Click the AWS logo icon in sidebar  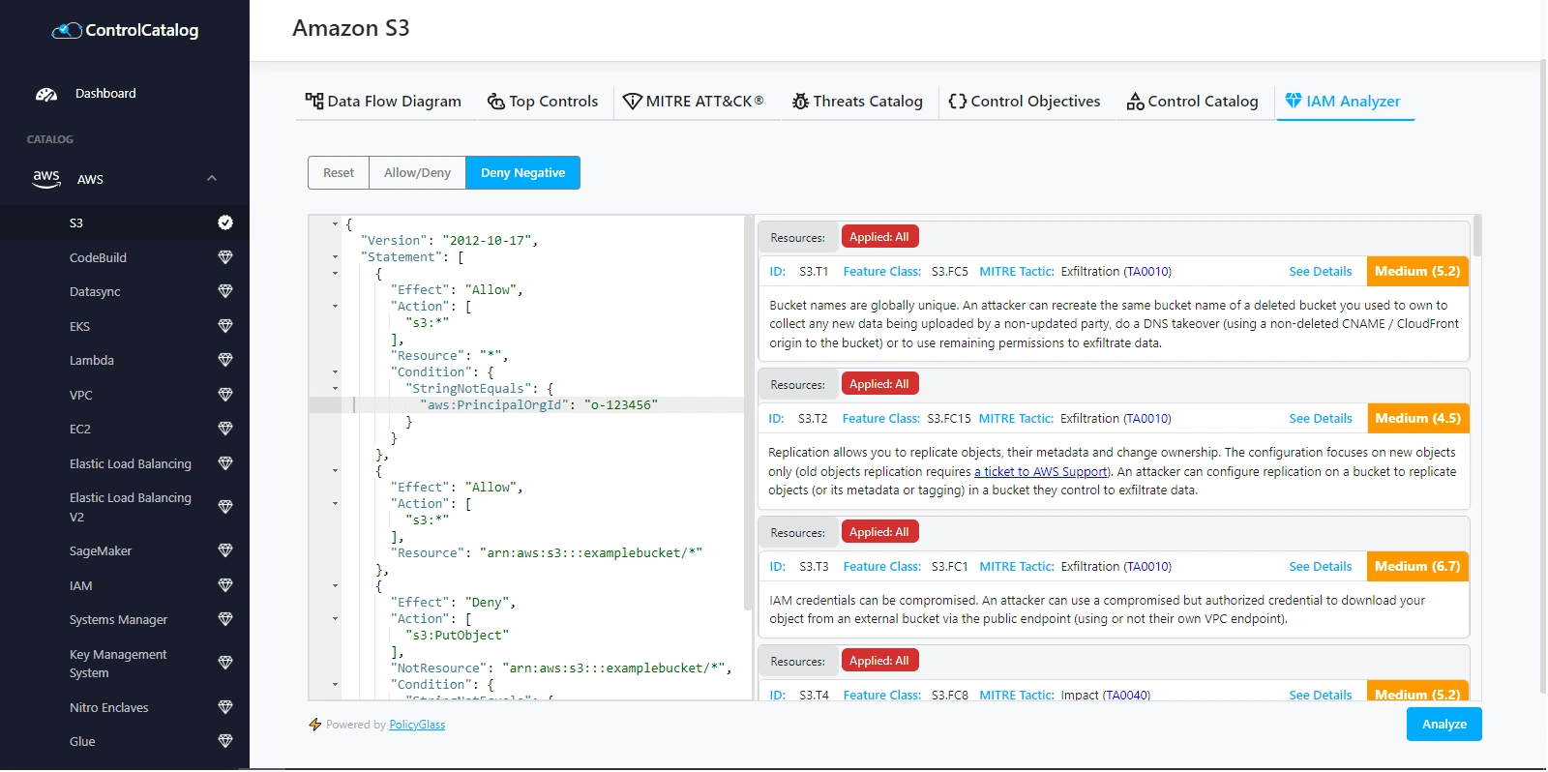click(x=46, y=179)
